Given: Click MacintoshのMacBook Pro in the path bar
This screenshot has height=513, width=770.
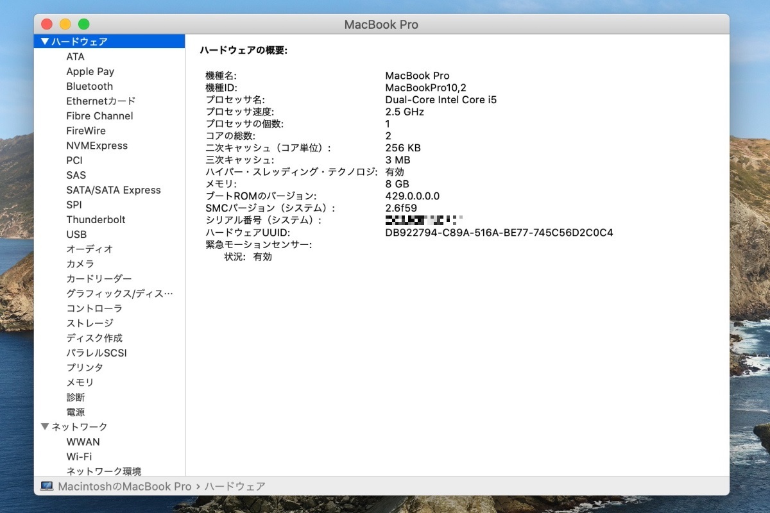Looking at the screenshot, I should pos(125,486).
